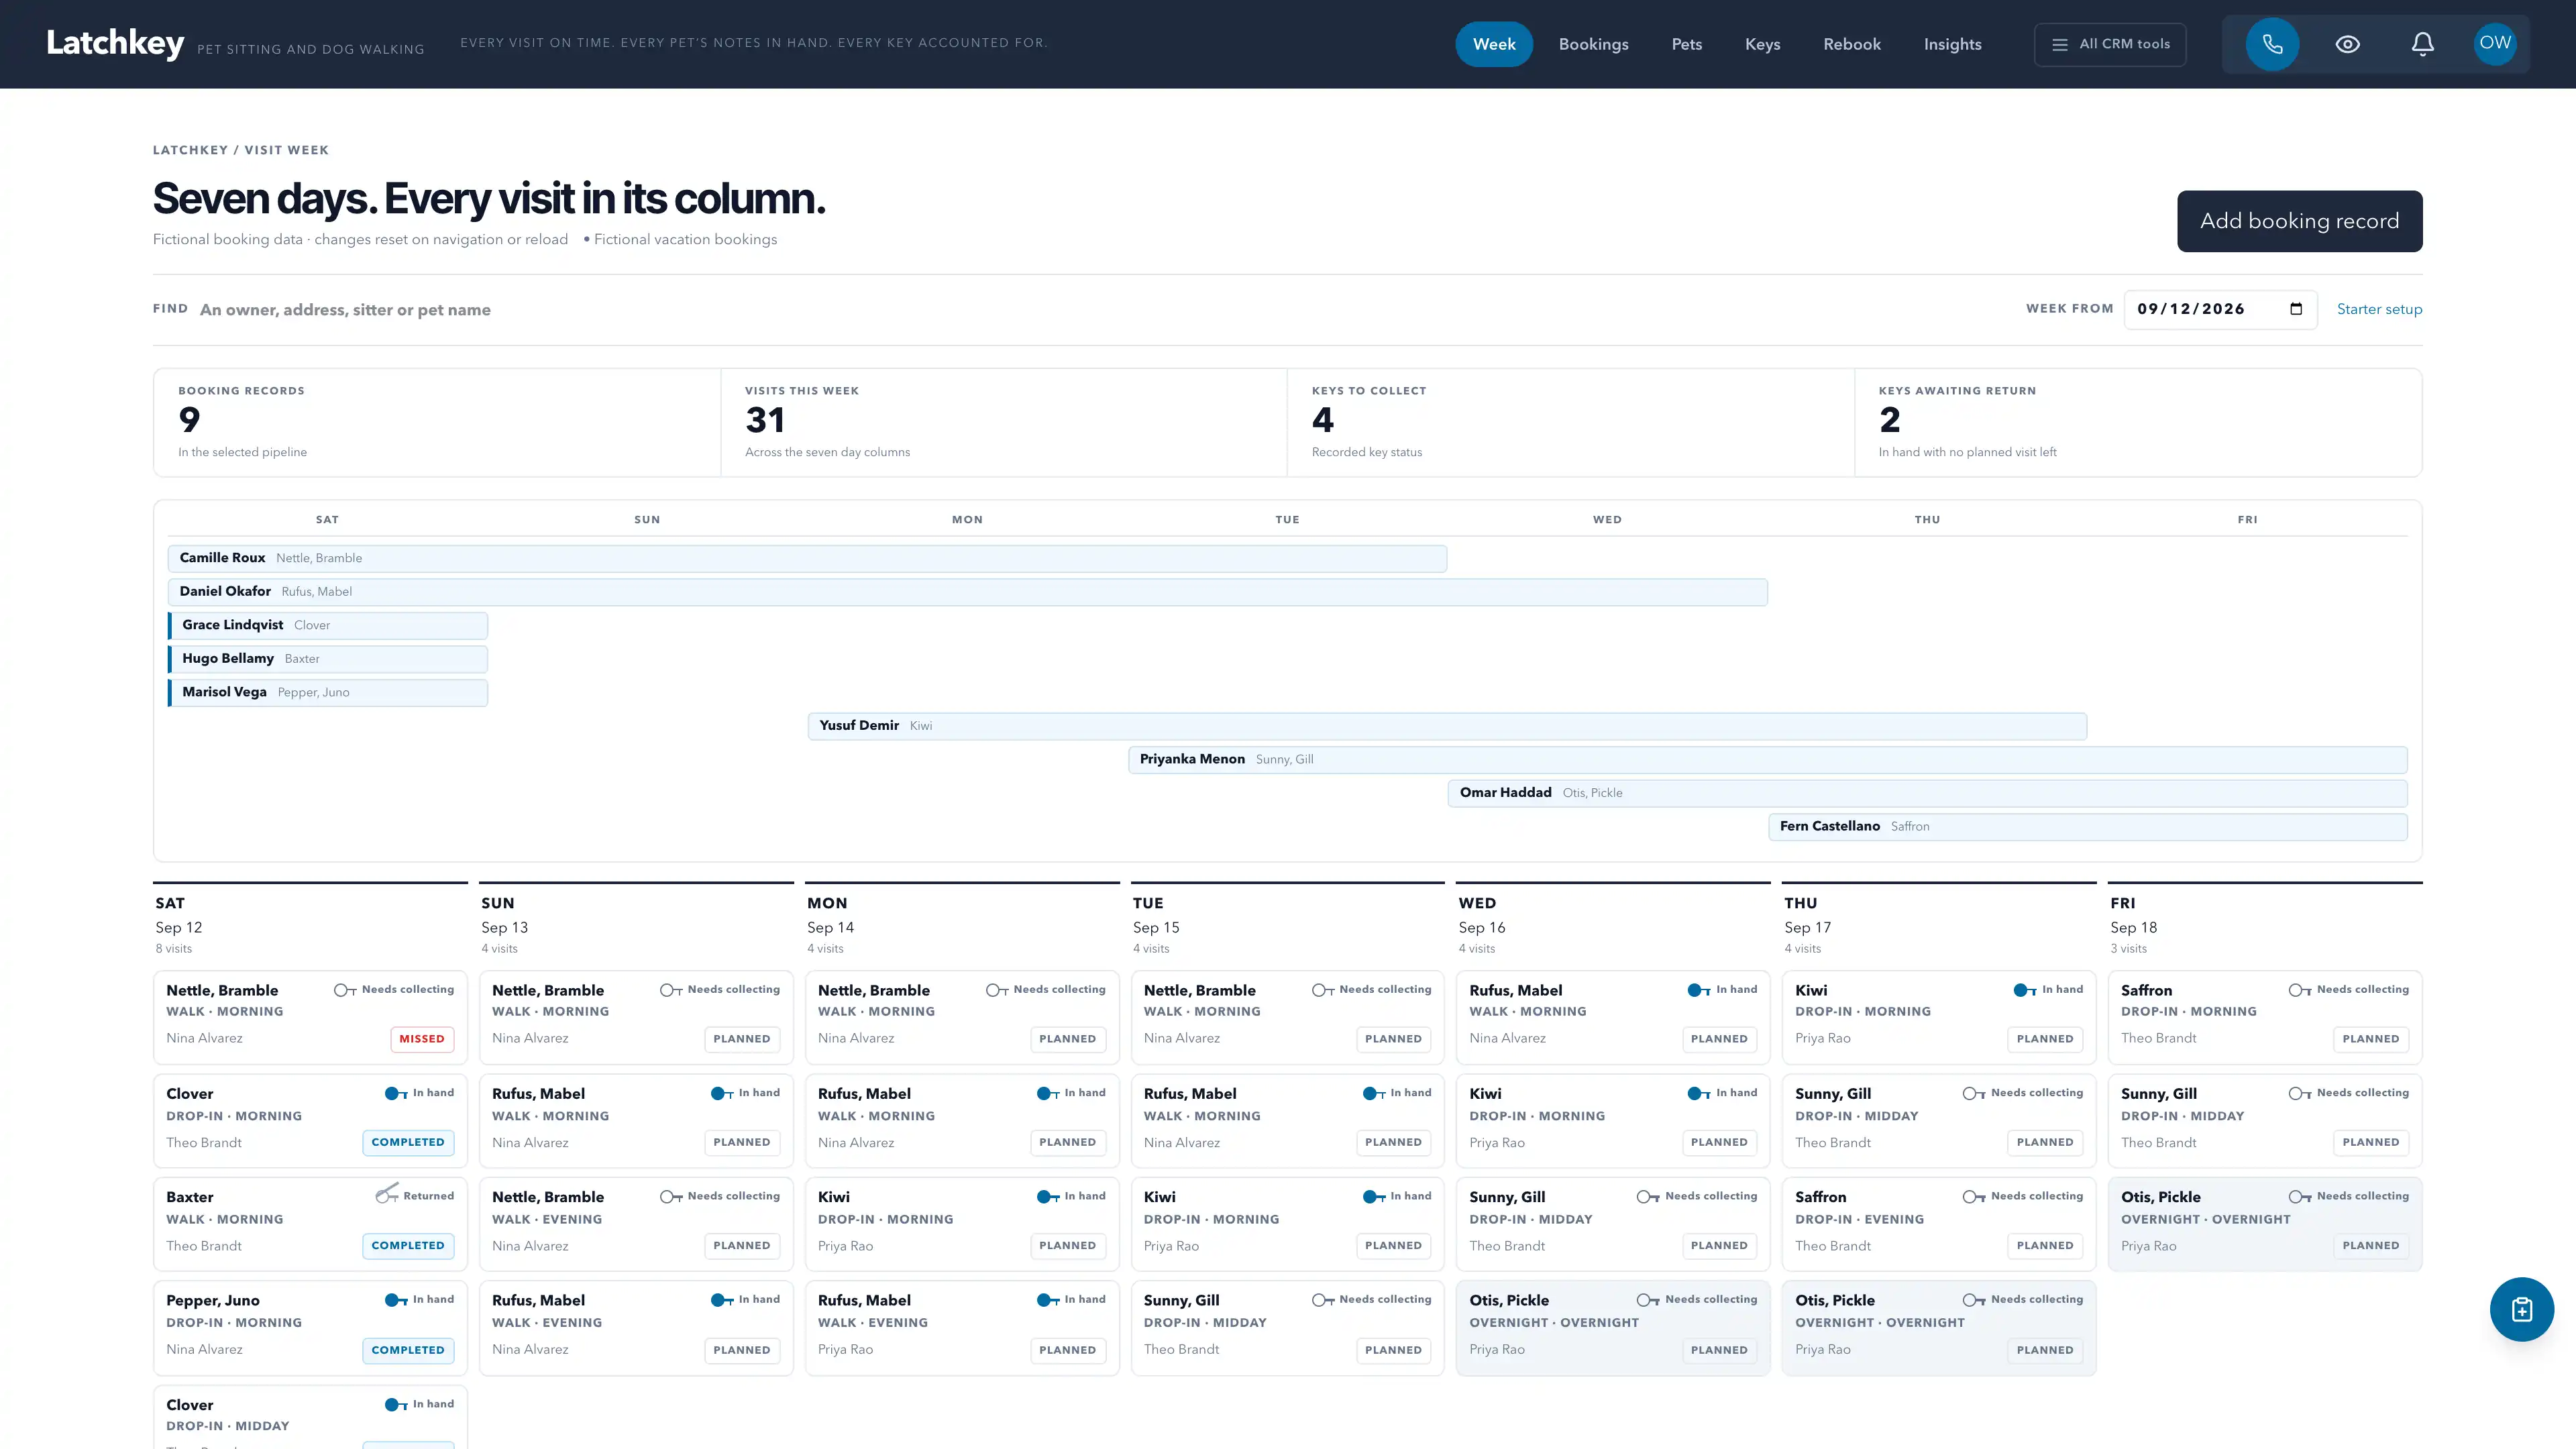Click COMPLETED badge on Baxter card

408,1246
